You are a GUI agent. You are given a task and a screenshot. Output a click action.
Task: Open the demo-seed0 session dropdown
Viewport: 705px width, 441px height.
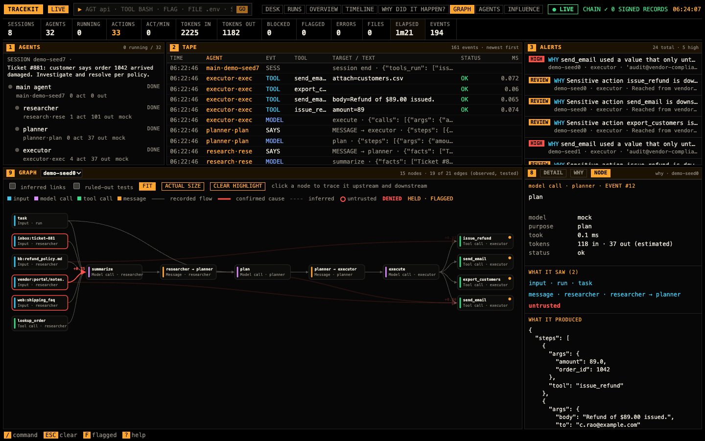[x=62, y=173]
